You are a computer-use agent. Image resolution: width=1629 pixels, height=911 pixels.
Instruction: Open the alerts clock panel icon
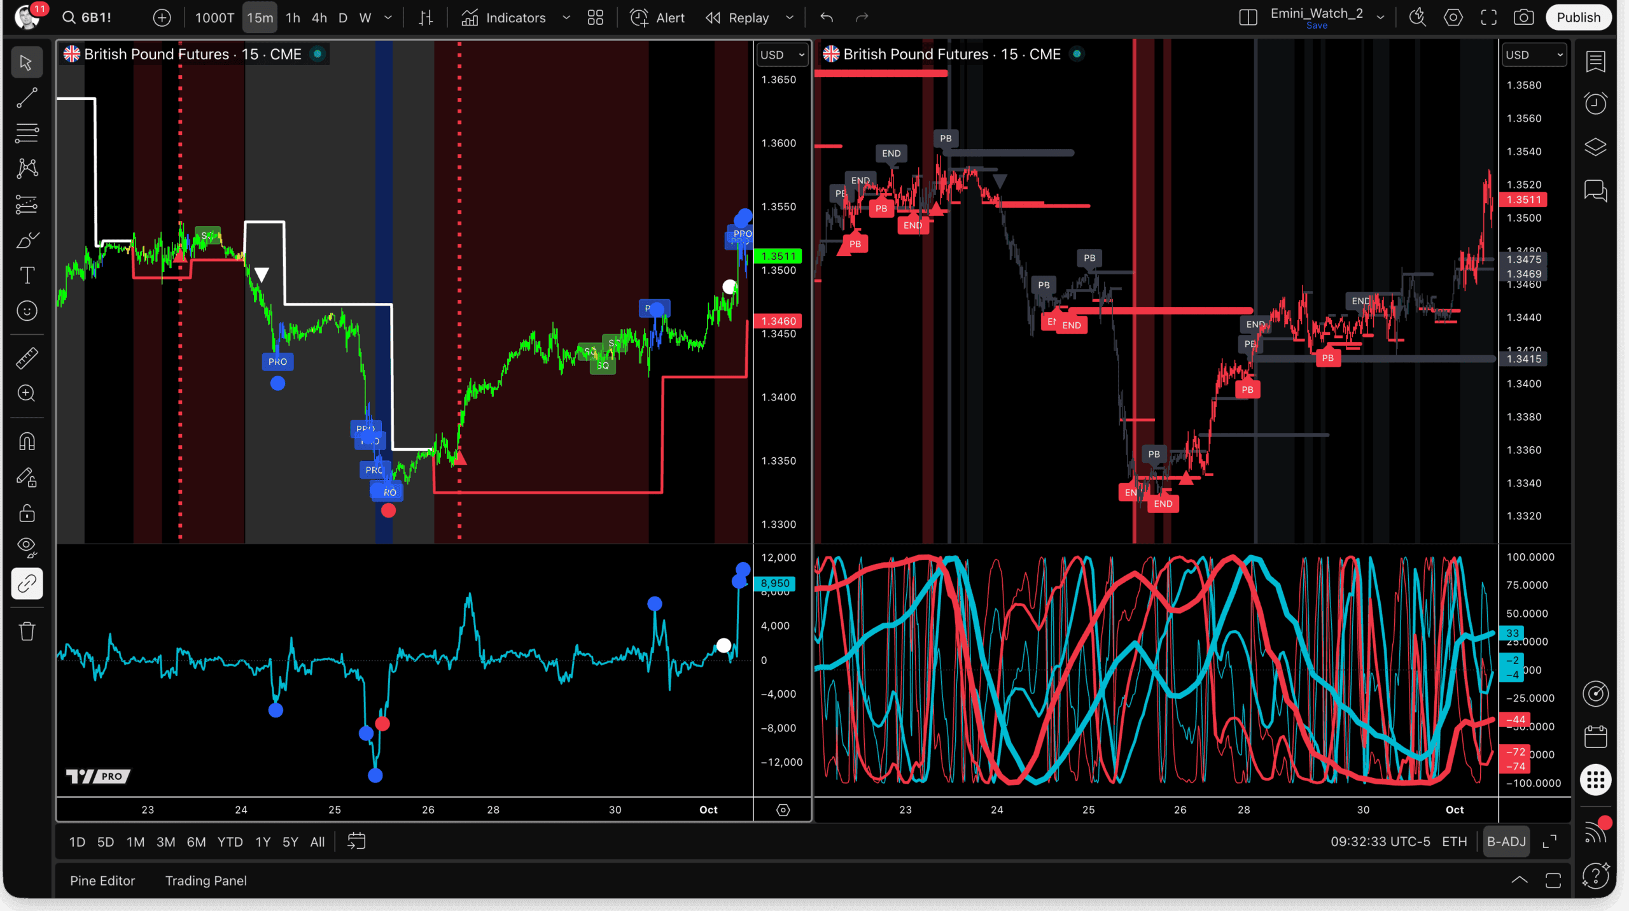(1595, 103)
